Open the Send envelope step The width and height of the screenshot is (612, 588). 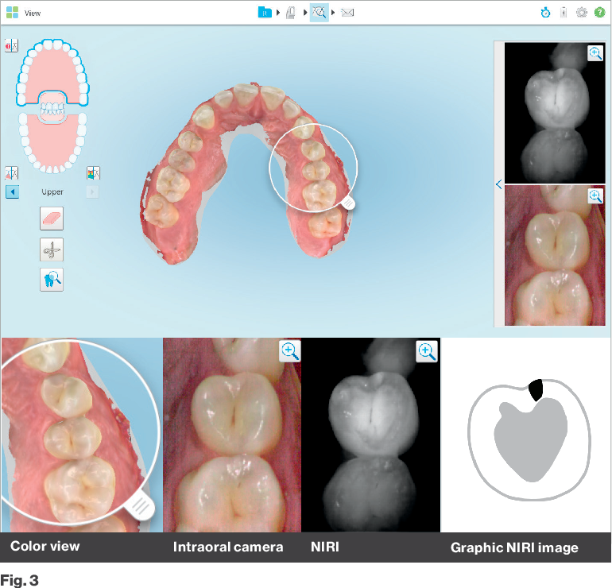pyautogui.click(x=347, y=13)
